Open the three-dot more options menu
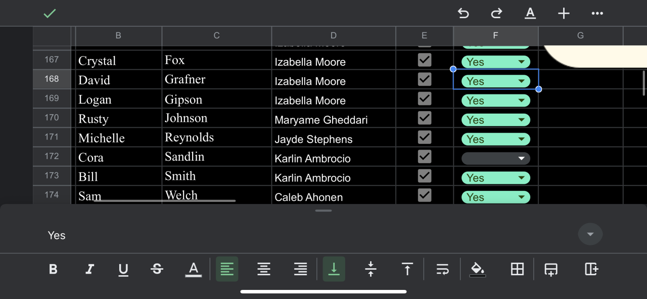647x299 pixels. [x=597, y=14]
